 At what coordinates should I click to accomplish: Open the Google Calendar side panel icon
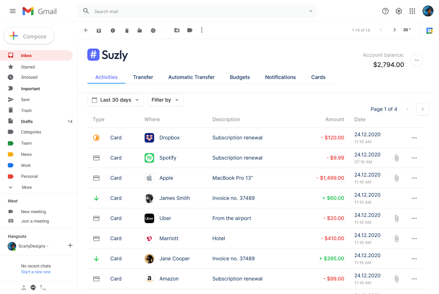point(430,31)
